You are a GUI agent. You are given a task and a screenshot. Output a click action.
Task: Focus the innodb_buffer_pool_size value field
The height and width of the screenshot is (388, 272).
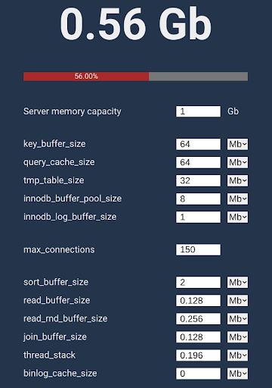tap(198, 199)
